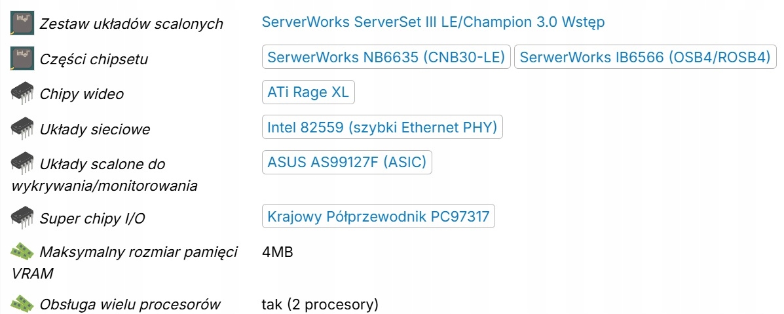Click the 4MB VRAM value text
Image resolution: width=784 pixels, height=314 pixels.
click(x=277, y=252)
